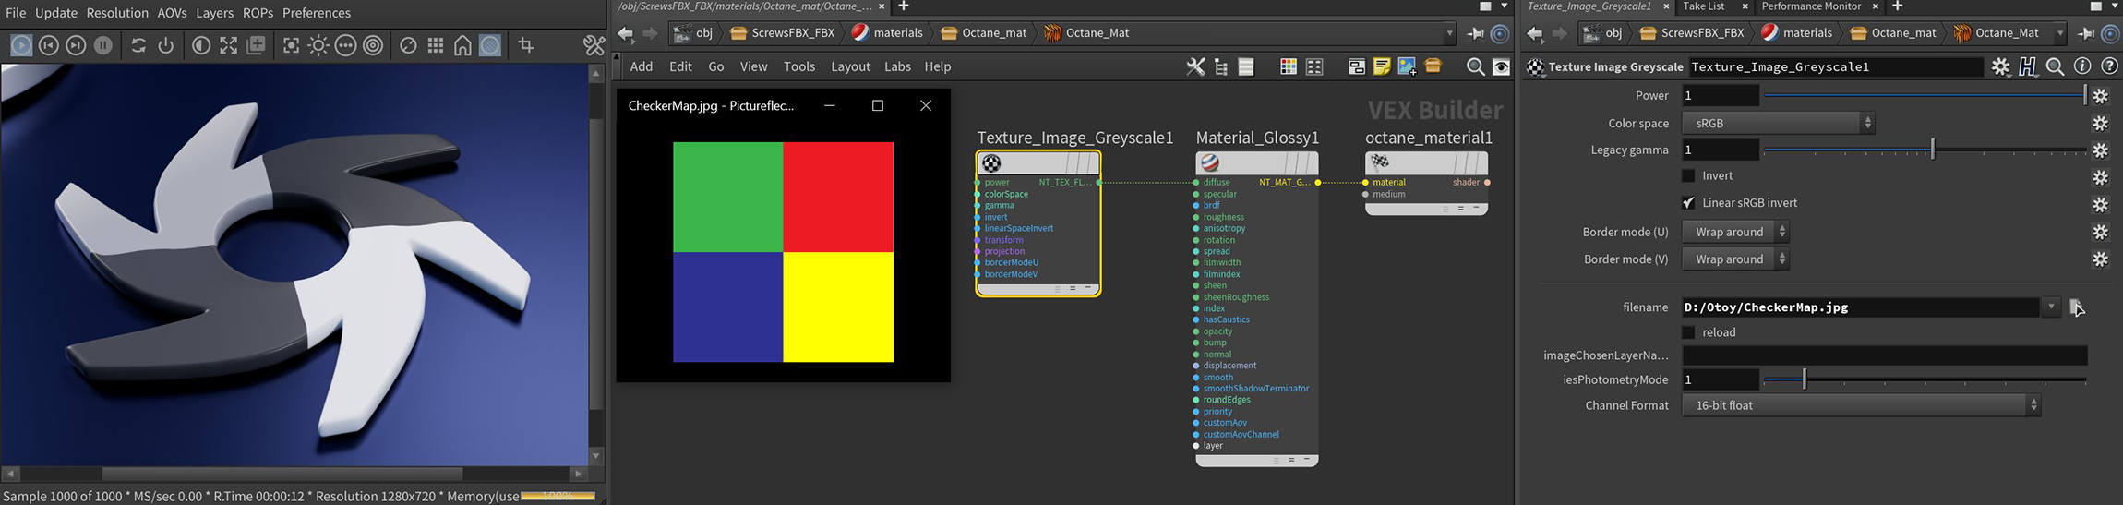Image resolution: width=2123 pixels, height=505 pixels.
Task: Open the network editor search magnifier
Action: point(1475,66)
